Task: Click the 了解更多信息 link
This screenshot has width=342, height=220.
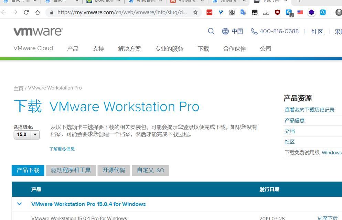Action: click(x=62, y=149)
